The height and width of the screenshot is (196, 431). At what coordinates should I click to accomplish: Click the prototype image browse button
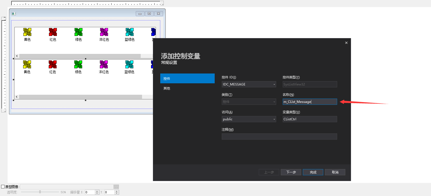pos(116,187)
